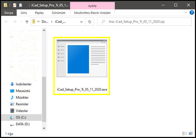Open Help with the question mark icon
Viewport: 196px width, 138px height.
192,12
